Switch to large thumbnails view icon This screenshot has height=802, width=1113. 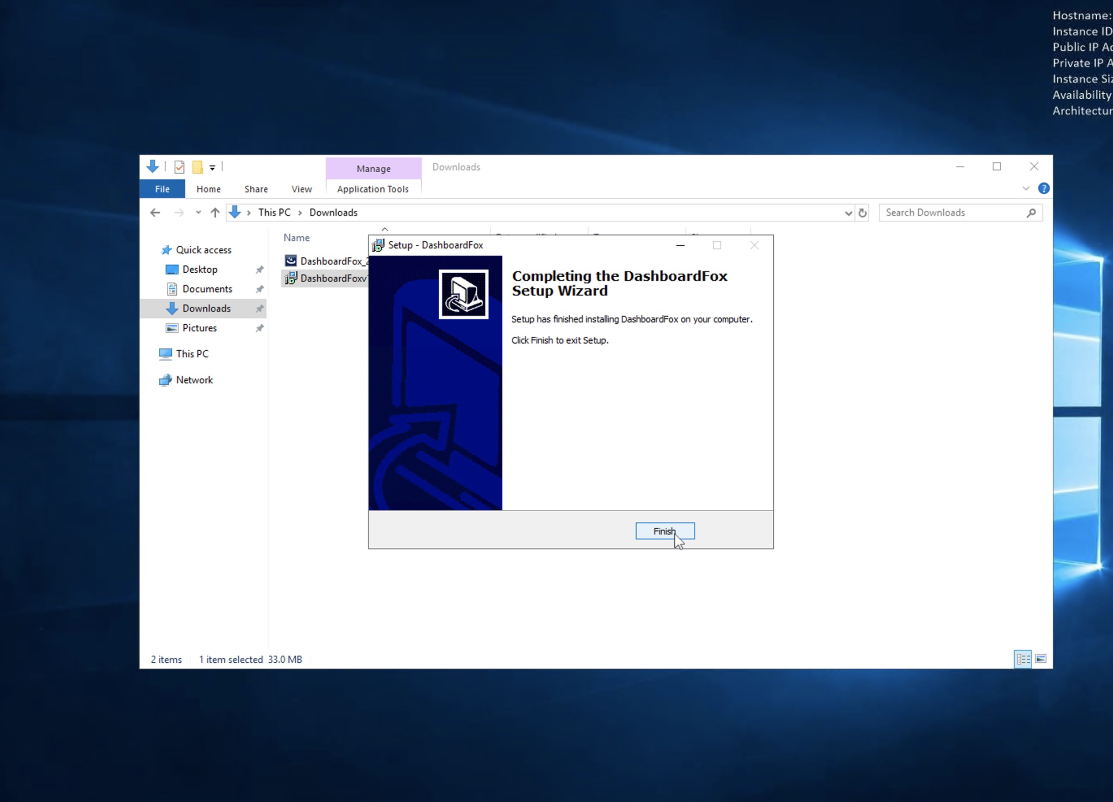1041,659
